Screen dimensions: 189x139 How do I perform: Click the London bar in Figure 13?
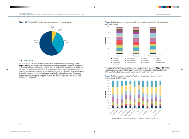(x=139, y=95)
